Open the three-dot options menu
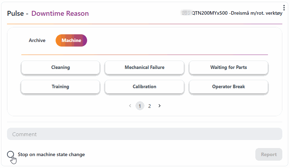 284,8
